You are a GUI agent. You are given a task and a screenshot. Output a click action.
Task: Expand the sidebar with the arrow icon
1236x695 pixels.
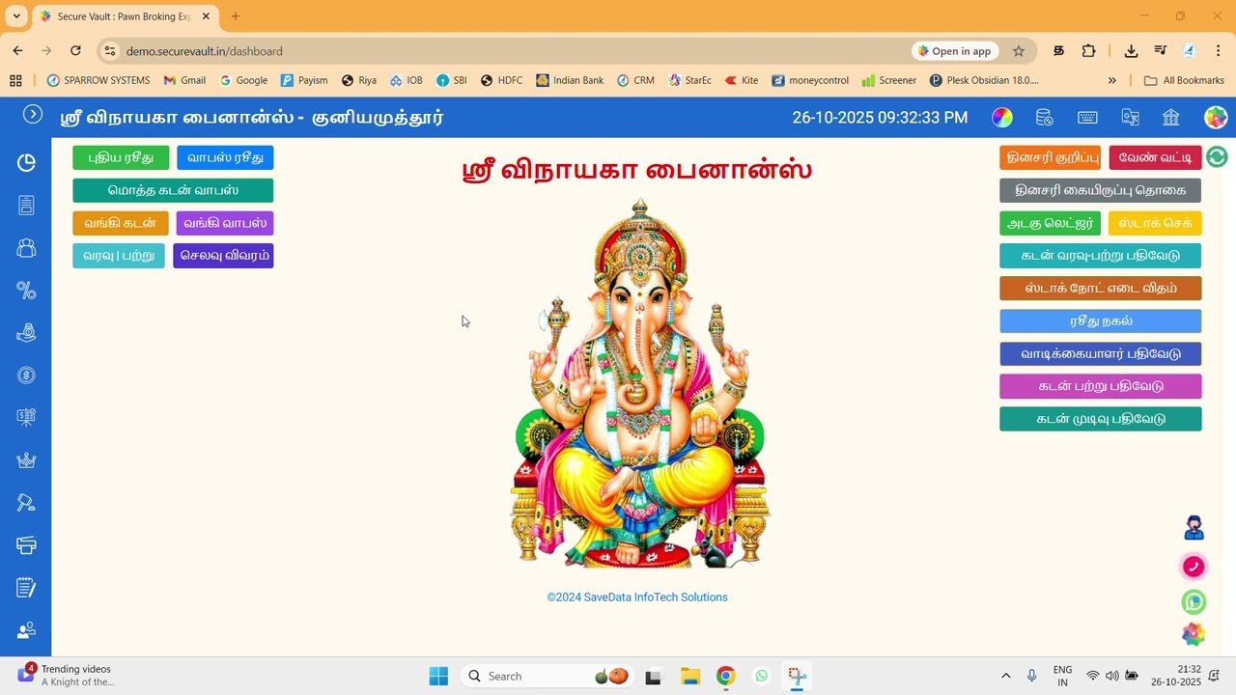(33, 114)
